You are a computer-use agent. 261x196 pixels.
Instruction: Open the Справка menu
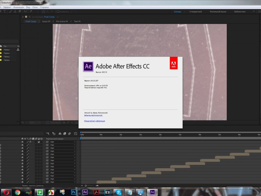44,7
